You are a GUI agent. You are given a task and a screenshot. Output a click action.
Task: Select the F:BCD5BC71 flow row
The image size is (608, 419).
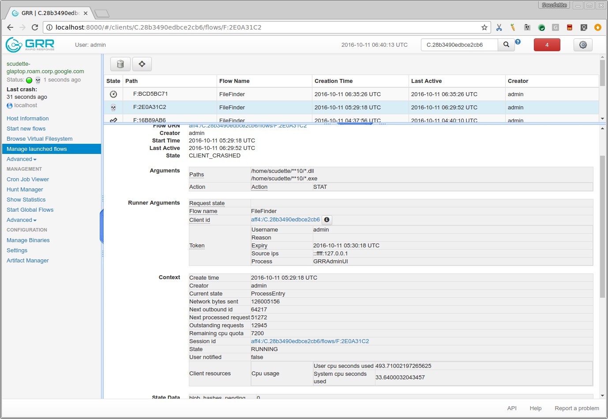[x=351, y=94]
